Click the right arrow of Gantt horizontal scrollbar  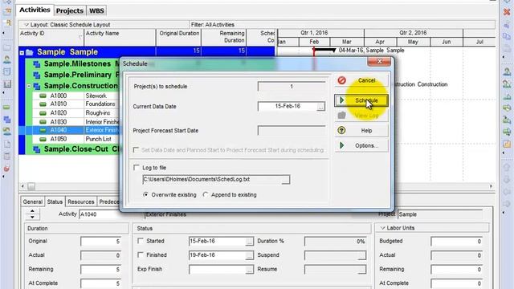click(x=491, y=186)
